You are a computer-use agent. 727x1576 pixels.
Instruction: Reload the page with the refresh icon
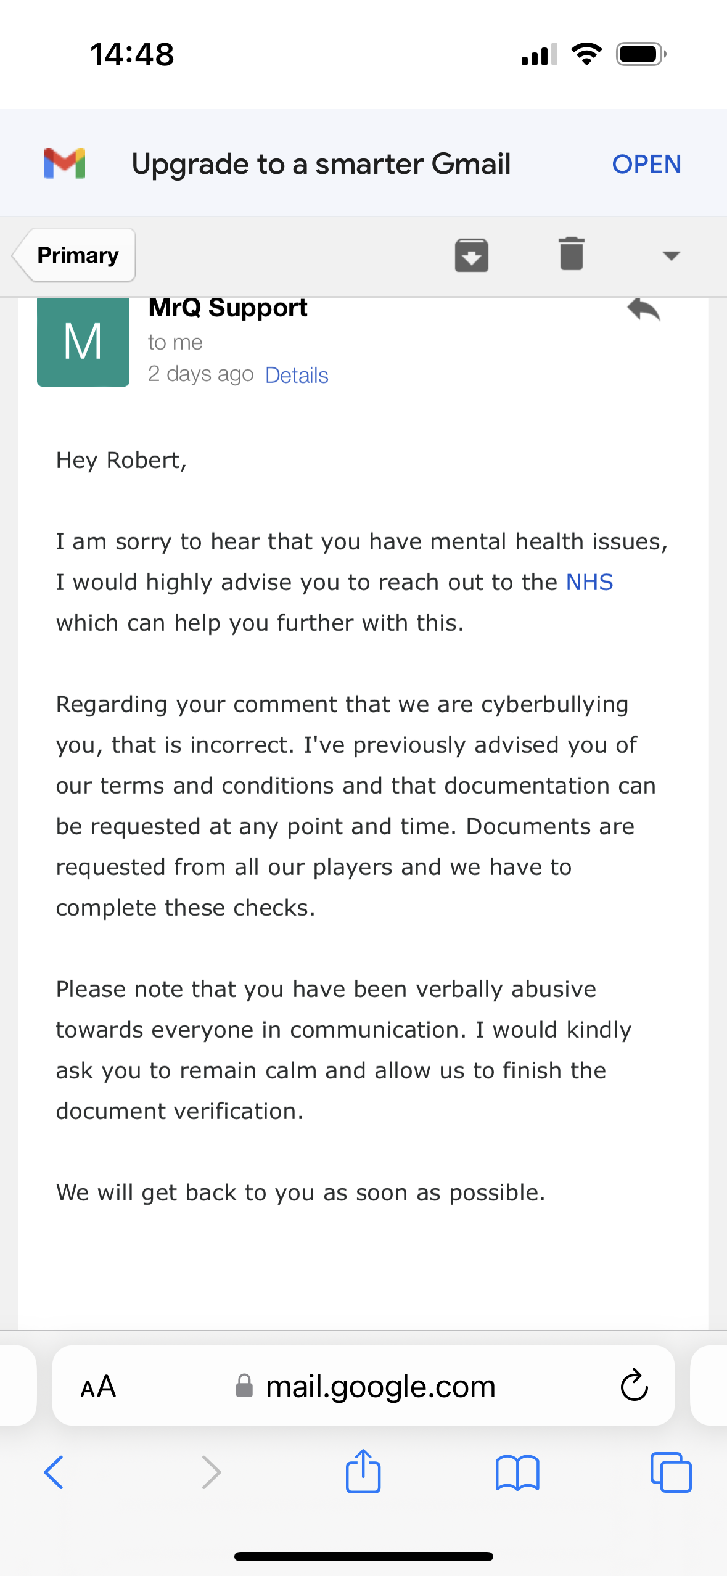(x=634, y=1385)
